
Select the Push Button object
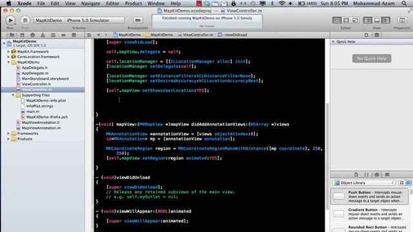click(x=370, y=197)
